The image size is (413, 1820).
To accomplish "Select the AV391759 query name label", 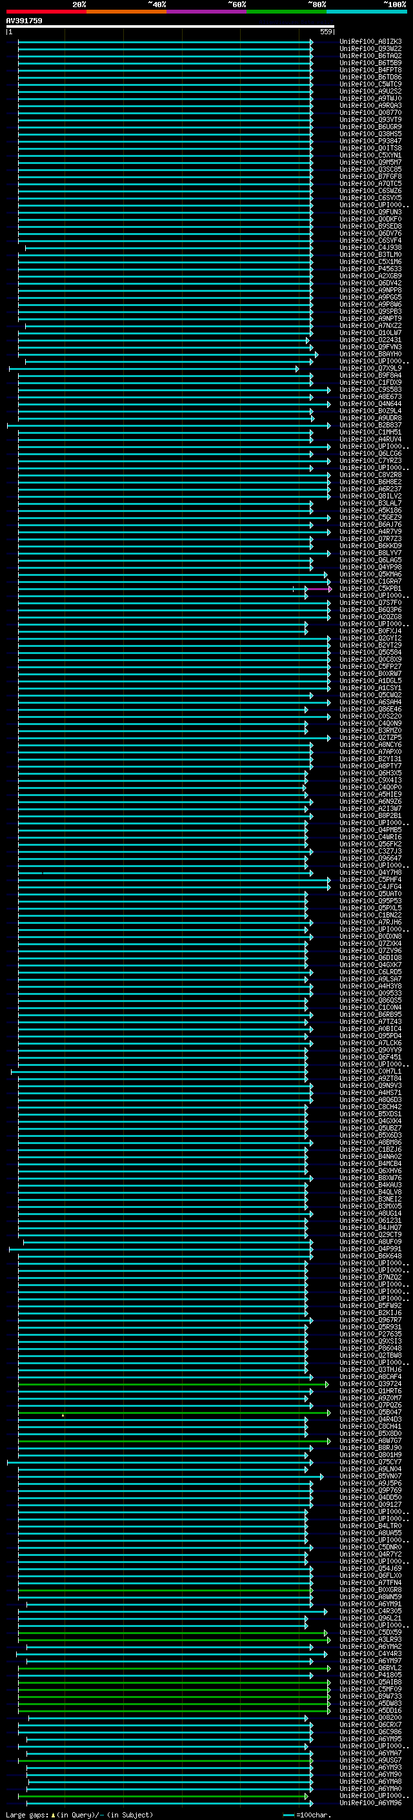I will pyautogui.click(x=24, y=21).
